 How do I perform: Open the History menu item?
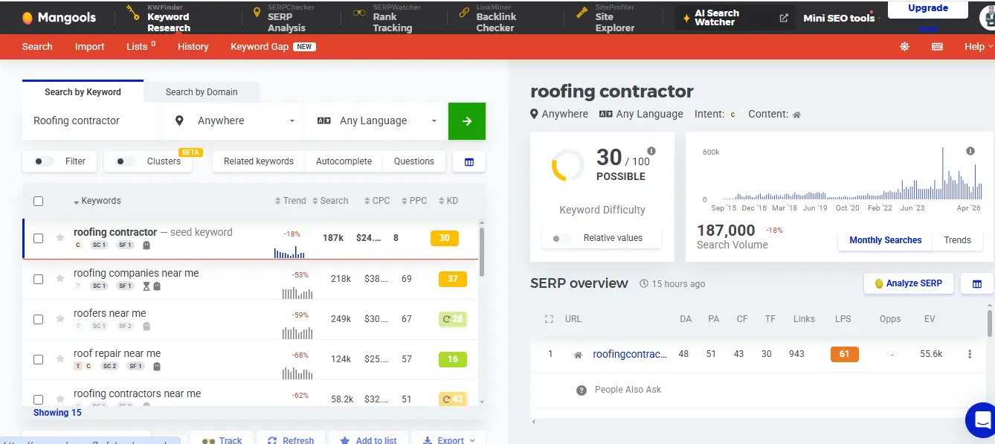193,46
